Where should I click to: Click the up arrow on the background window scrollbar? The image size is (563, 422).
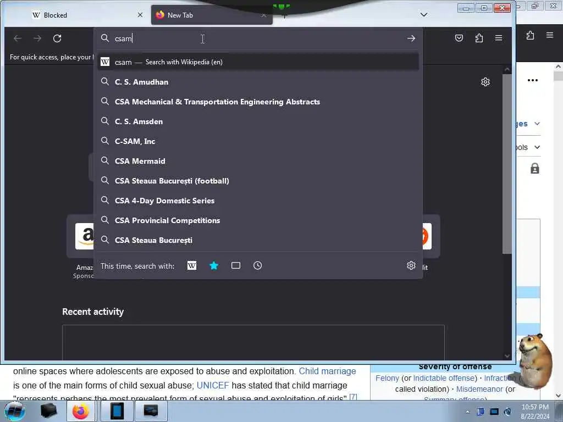(x=559, y=66)
